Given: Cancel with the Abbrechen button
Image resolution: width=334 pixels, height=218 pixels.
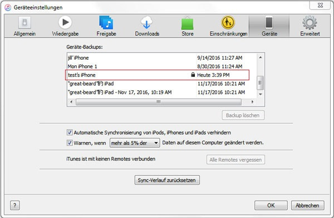Looking at the screenshot, I should (308, 205).
